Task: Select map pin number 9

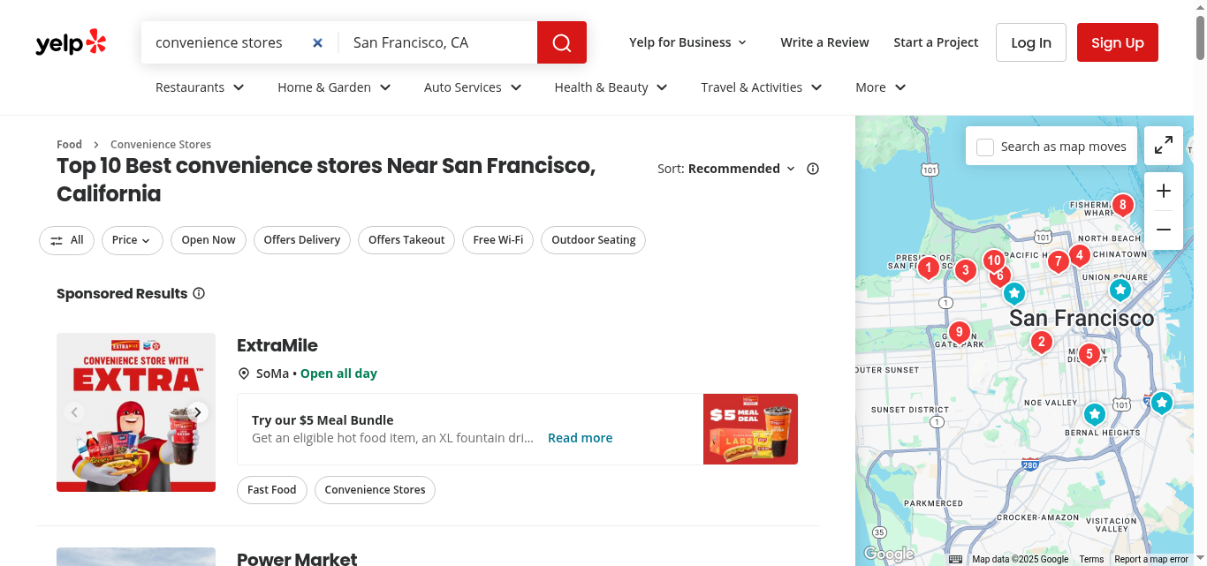Action: coord(959,333)
